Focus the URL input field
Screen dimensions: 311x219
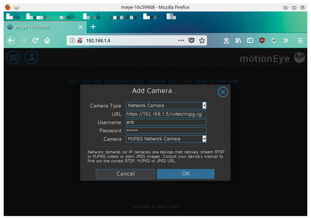coord(166,114)
